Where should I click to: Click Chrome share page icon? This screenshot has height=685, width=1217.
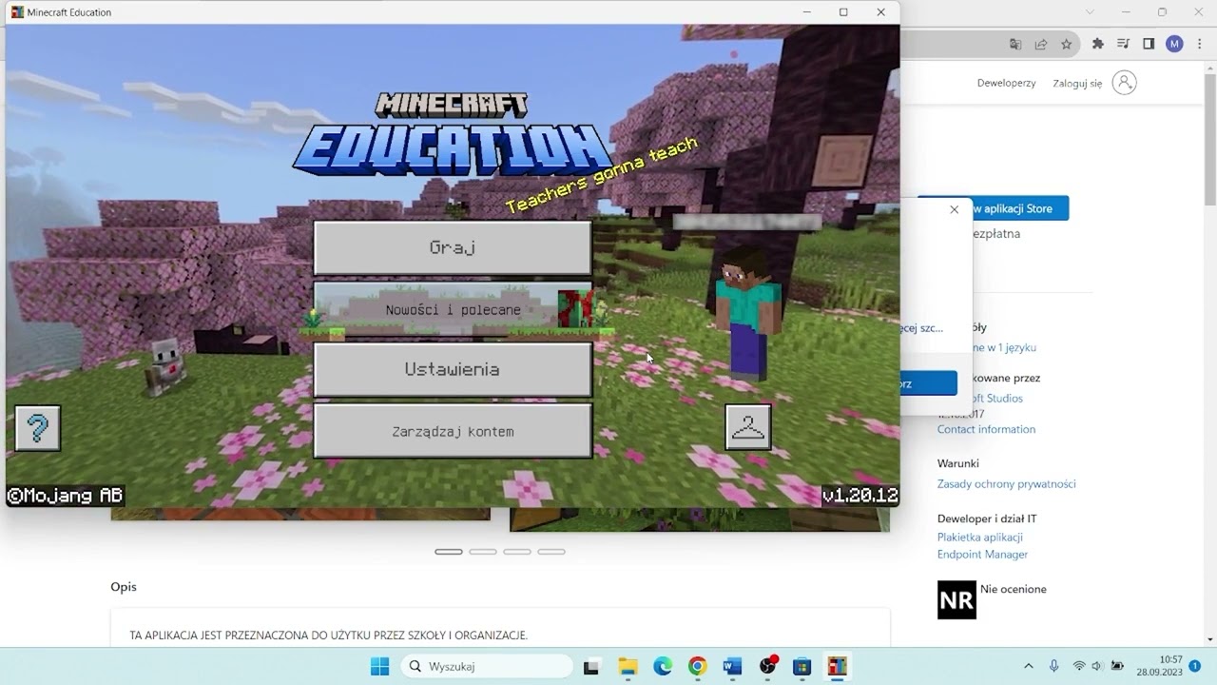(x=1041, y=44)
